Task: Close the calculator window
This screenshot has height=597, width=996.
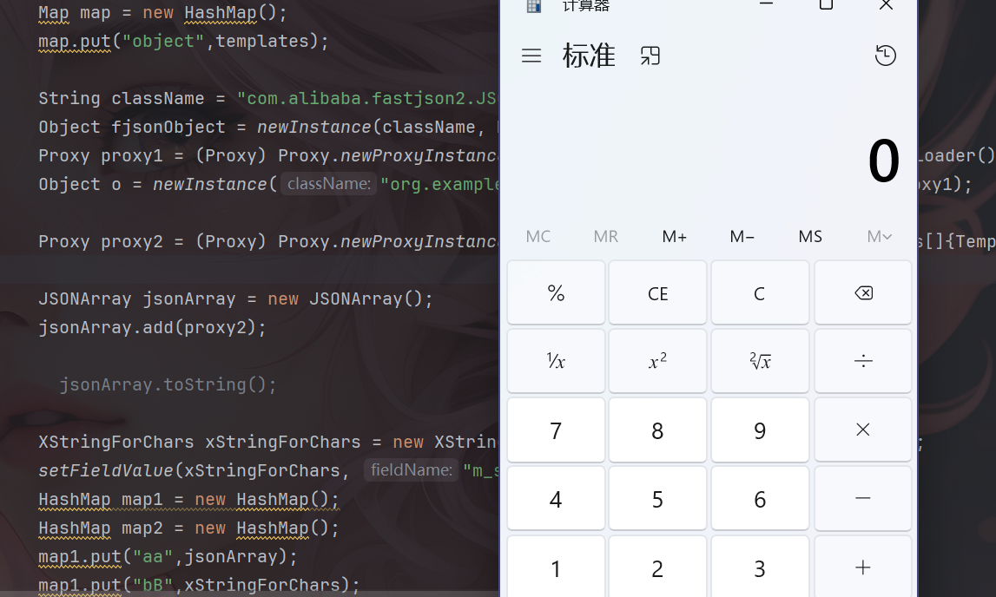Action: click(x=886, y=4)
